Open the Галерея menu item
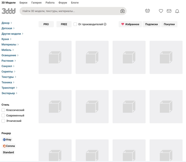 pos(37,3)
